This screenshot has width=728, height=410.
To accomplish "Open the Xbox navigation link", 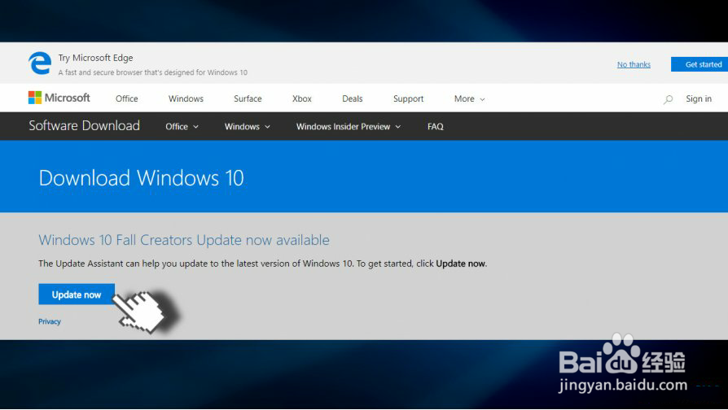I will coord(302,98).
